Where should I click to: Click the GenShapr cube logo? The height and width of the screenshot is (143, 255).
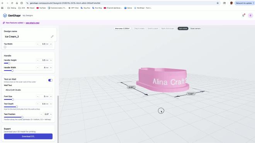coord(5,15)
